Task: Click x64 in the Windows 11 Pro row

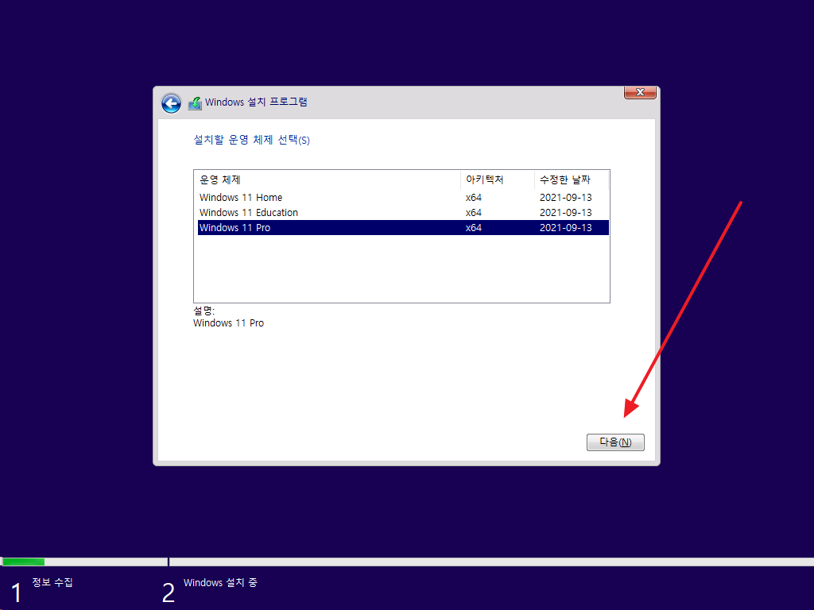Action: tap(474, 228)
